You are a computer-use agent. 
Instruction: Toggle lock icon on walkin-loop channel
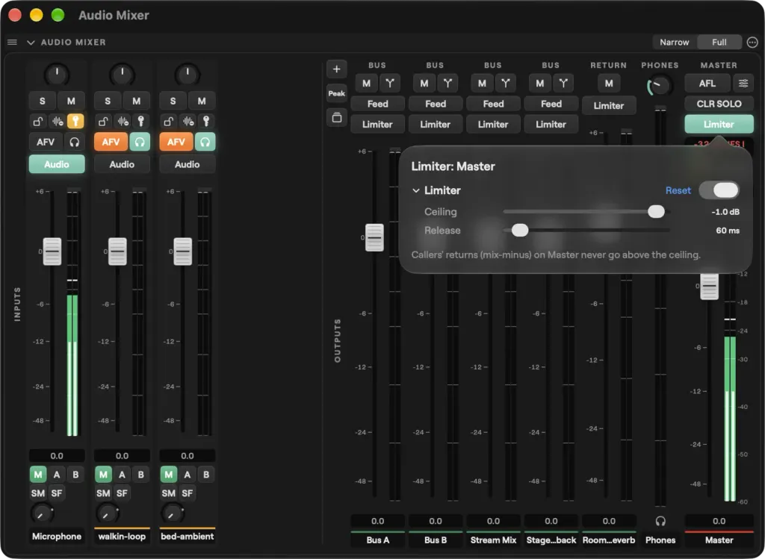point(103,122)
